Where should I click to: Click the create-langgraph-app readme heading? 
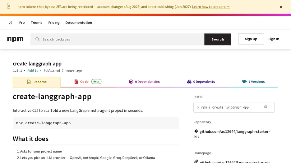52,97
